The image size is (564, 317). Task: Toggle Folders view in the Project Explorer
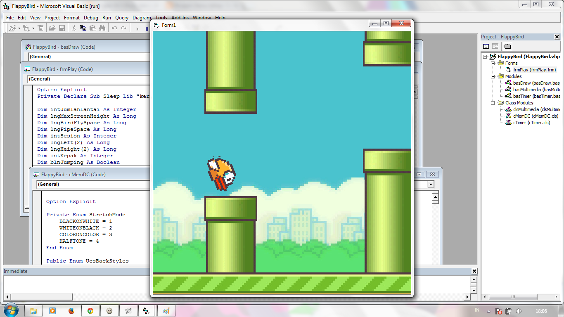point(507,46)
